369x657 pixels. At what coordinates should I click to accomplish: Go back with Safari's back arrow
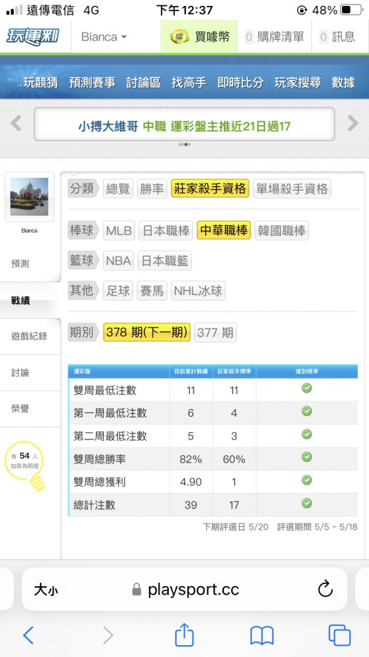pos(28,635)
